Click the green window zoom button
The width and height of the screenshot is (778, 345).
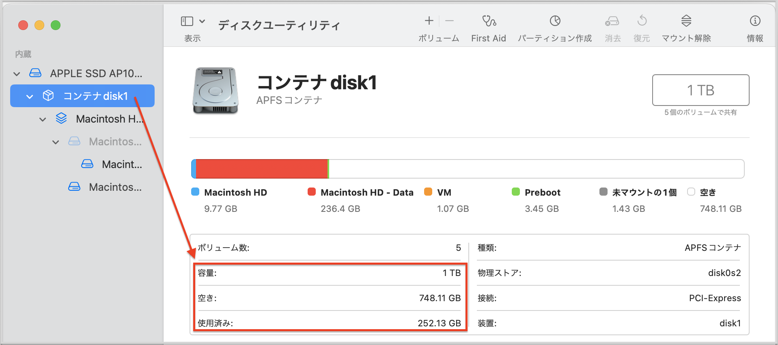click(56, 25)
